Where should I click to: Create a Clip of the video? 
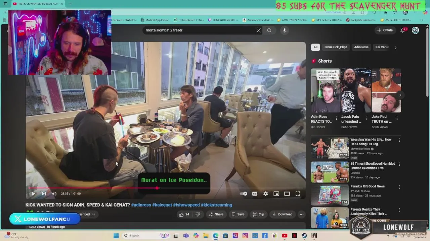258,214
